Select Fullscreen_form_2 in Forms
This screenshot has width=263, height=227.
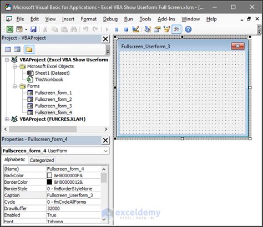(53, 99)
